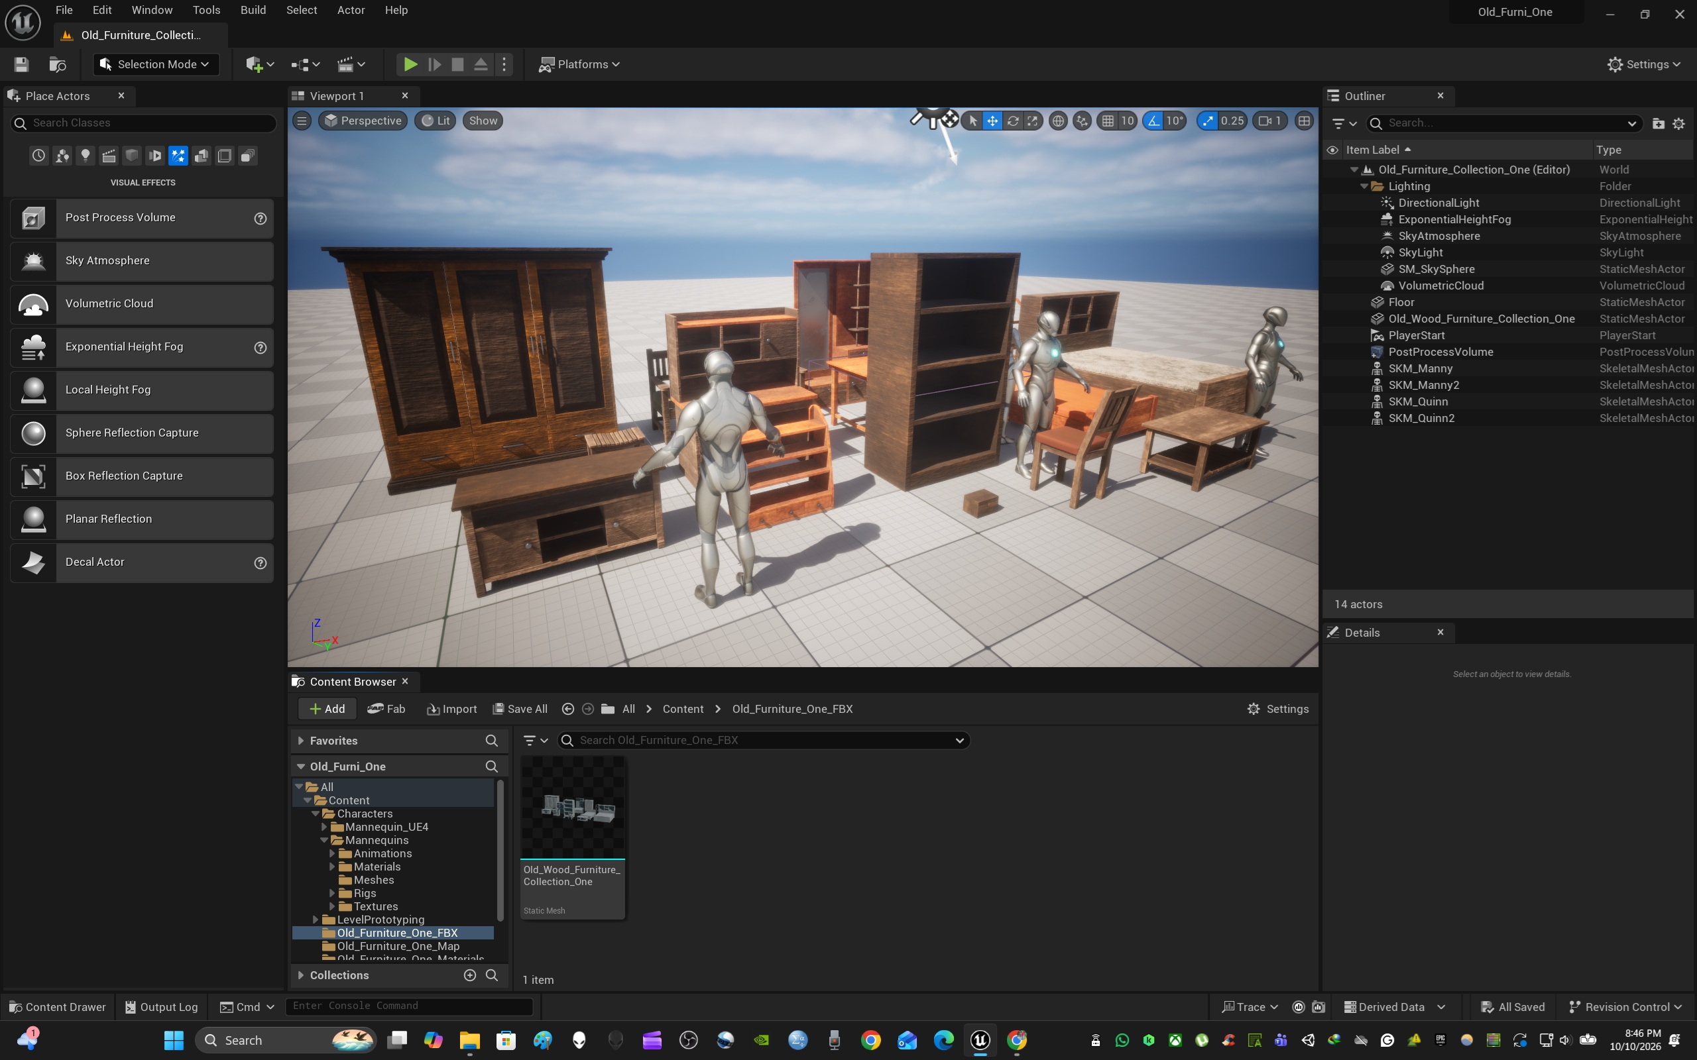Open the Trace dropdown in status bar
The width and height of the screenshot is (1697, 1060).
(1250, 1008)
